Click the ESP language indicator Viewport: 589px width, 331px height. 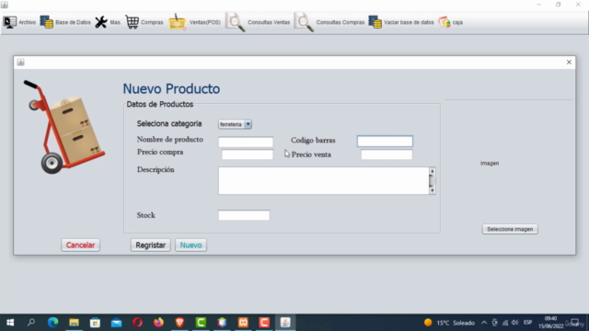click(x=527, y=323)
